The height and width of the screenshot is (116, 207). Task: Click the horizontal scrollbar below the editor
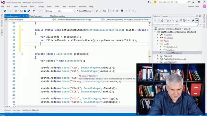[57, 106]
